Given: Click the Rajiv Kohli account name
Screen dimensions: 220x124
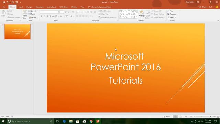Looking at the screenshot, I should (x=189, y=2).
